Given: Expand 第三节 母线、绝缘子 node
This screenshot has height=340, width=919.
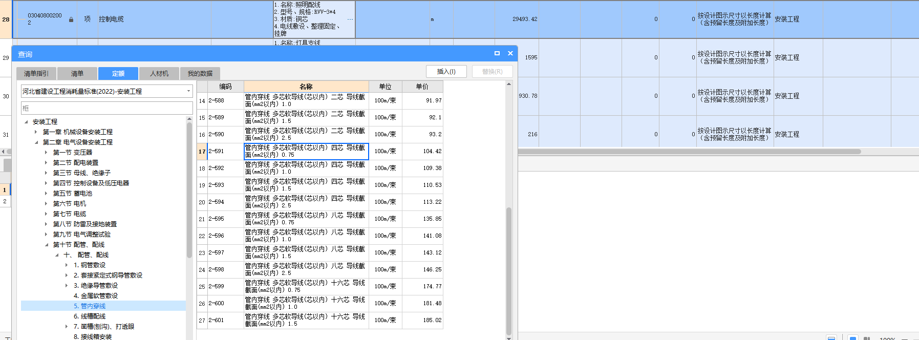Looking at the screenshot, I should tap(46, 173).
